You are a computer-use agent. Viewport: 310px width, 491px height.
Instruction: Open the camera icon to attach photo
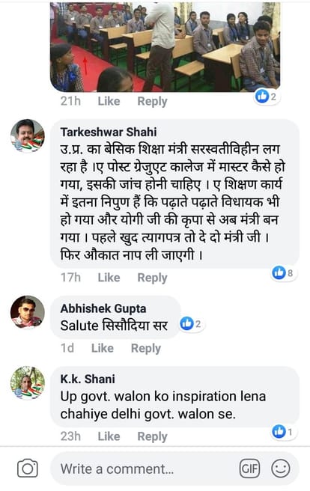[28, 468]
